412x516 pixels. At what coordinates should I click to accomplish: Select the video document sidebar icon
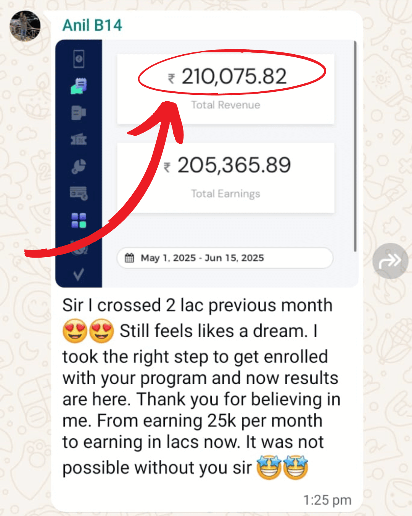[x=79, y=113]
